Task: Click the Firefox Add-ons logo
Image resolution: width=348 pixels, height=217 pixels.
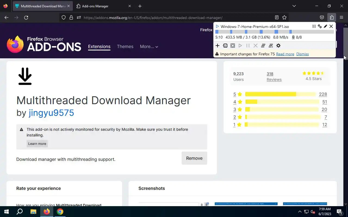Action: point(44,44)
